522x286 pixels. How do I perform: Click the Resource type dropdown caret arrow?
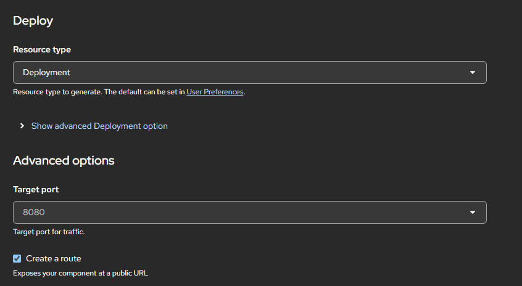[473, 73]
